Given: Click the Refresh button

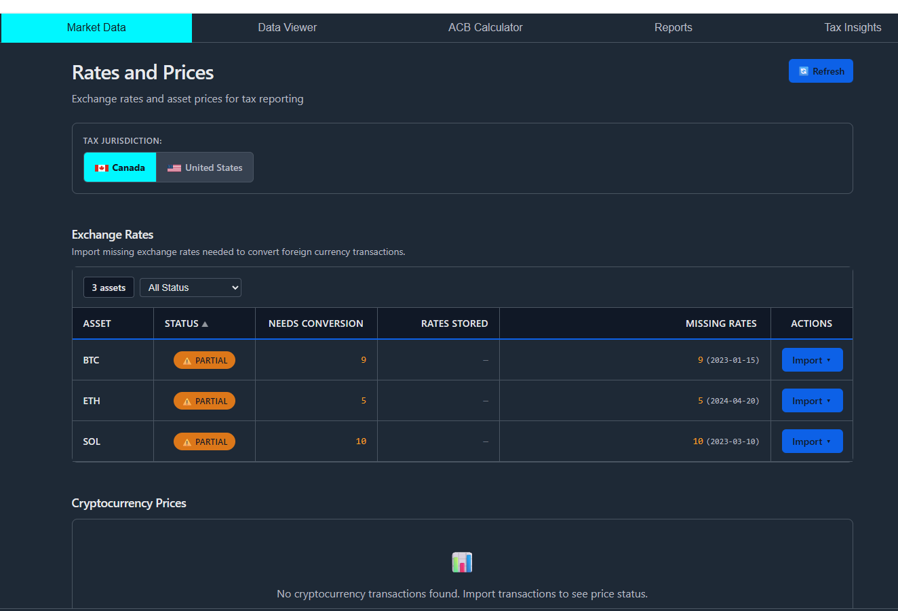Looking at the screenshot, I should 821,71.
